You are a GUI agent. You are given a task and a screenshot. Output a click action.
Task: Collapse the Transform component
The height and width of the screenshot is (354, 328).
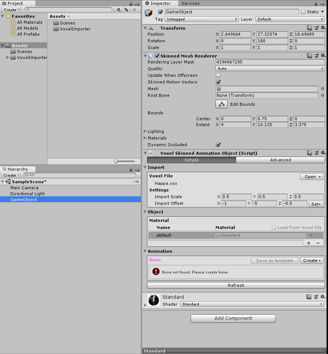(145, 28)
